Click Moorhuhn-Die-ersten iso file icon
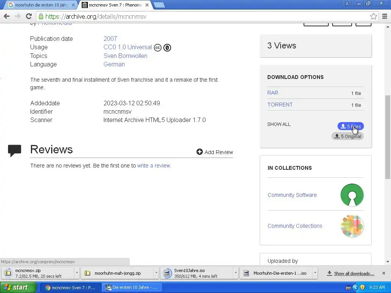391x293 pixels. coord(246,273)
